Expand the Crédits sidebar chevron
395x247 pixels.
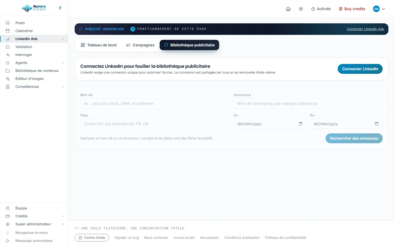coord(63,216)
